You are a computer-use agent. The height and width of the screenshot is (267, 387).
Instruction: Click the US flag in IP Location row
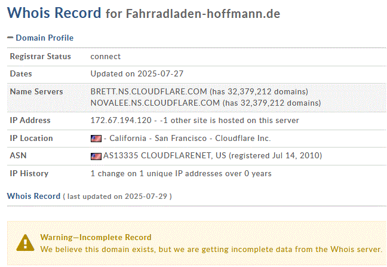pyautogui.click(x=96, y=139)
